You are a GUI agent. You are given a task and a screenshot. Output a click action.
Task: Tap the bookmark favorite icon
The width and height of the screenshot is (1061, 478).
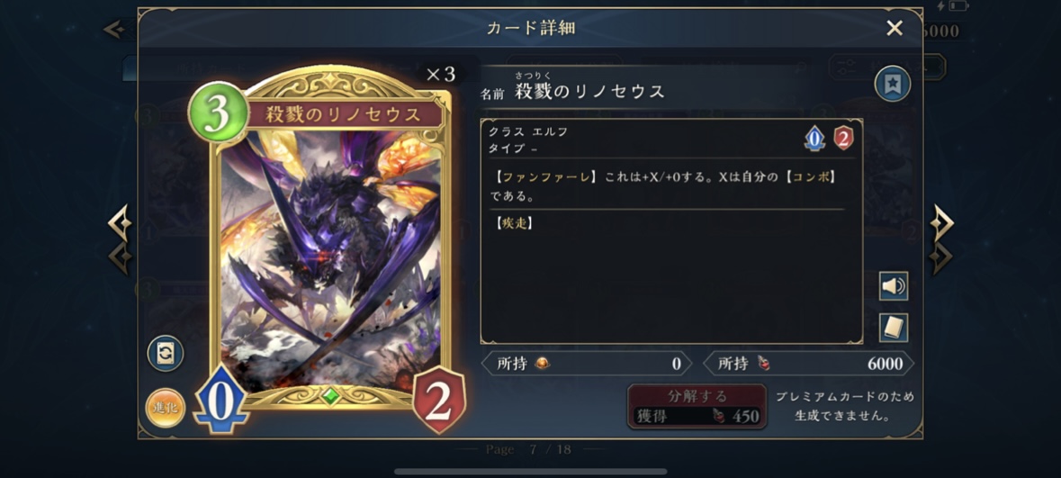tap(893, 84)
